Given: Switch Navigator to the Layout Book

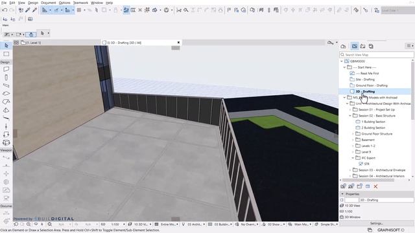Looking at the screenshot, I should (x=362, y=46).
